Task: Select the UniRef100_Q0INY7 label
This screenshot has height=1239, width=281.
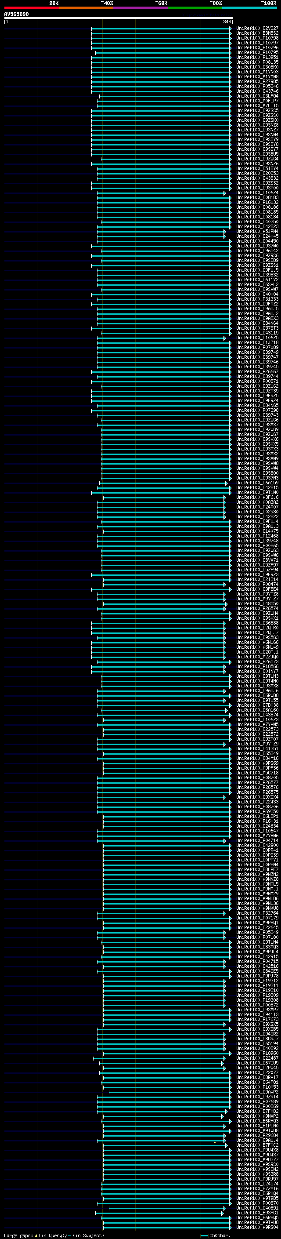Action: click(x=257, y=672)
